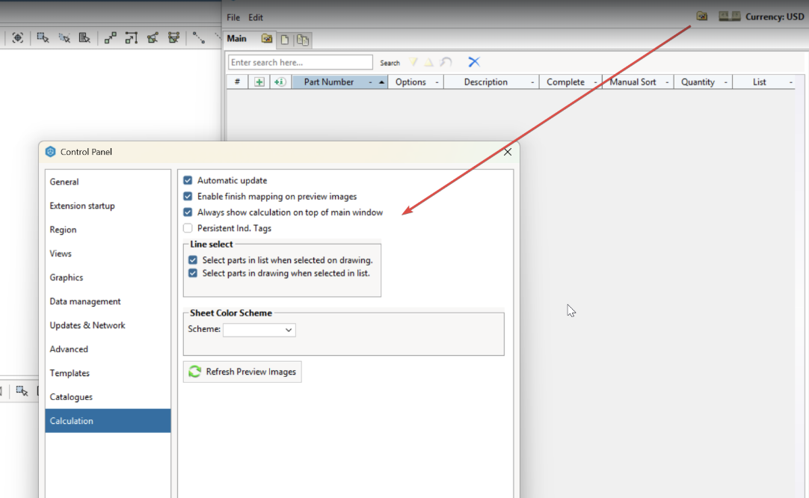809x498 pixels.
Task: Click the selection cursor icon in bottom toolbar
Action: click(x=22, y=390)
